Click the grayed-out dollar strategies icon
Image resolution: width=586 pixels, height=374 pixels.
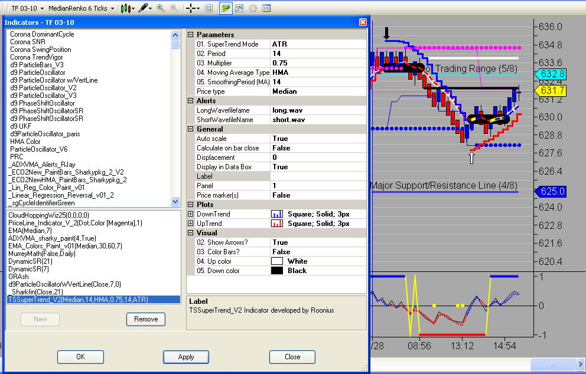(253, 8)
